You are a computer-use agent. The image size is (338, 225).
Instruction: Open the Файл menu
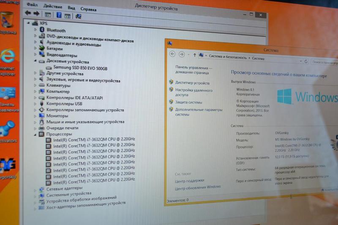(x=31, y=7)
